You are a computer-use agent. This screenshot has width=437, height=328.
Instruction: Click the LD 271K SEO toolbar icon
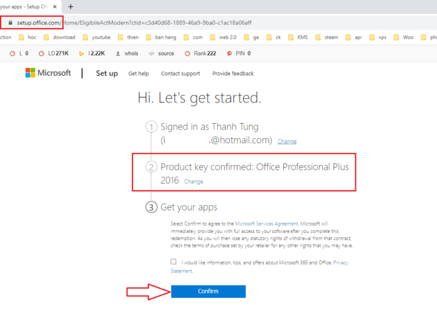coord(41,54)
